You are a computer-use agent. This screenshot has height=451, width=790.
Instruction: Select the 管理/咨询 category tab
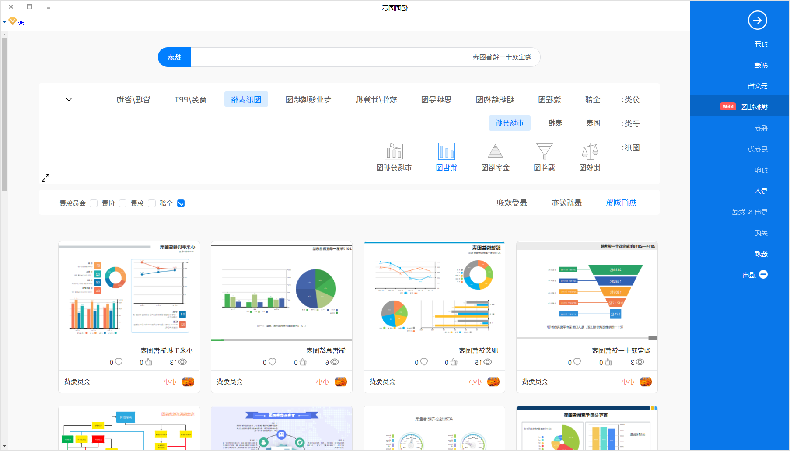pos(133,99)
